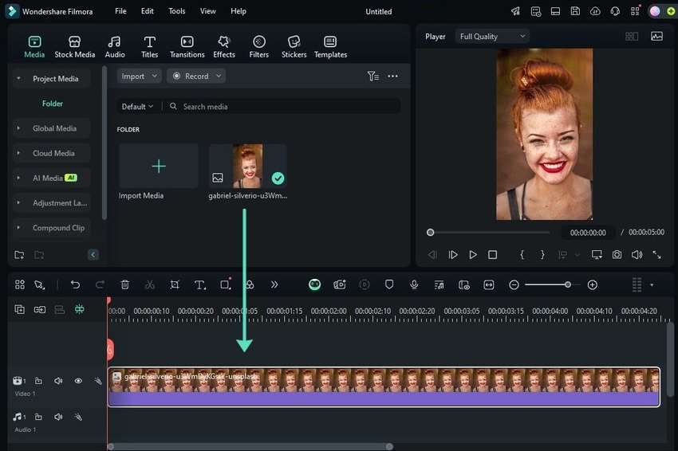Image resolution: width=678 pixels, height=451 pixels.
Task: Switch to the Effects tab
Action: coord(224,46)
